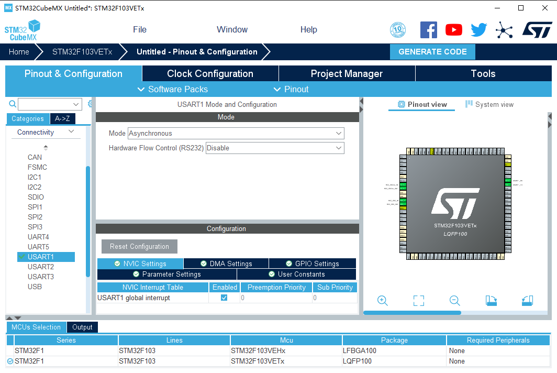Image resolution: width=557 pixels, height=373 pixels.
Task: Expand the Software Packs menu
Action: click(173, 89)
